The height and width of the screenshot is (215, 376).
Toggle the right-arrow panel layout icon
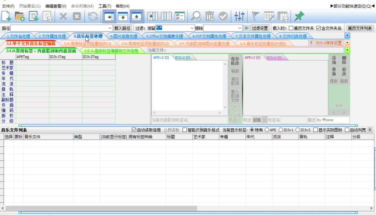coord(109,16)
